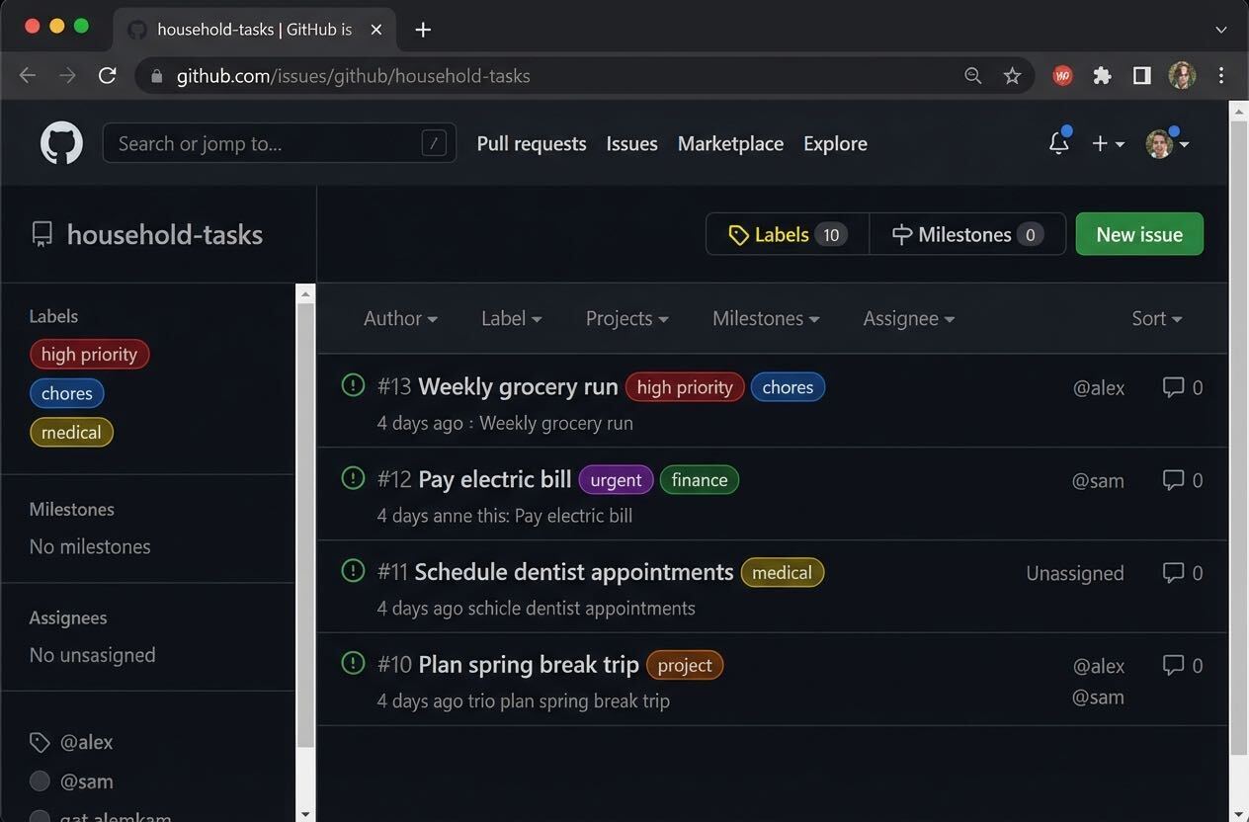
Task: Open issue Pay electric bill
Action: [495, 479]
